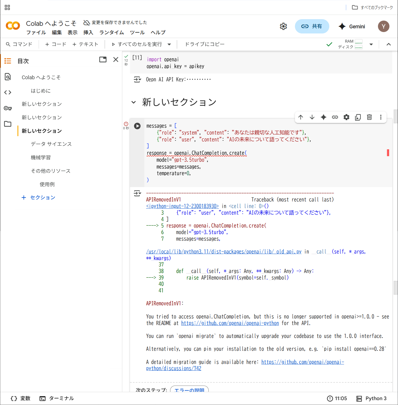Open the ツール menu
This screenshot has height=405, width=398.
click(x=137, y=32)
